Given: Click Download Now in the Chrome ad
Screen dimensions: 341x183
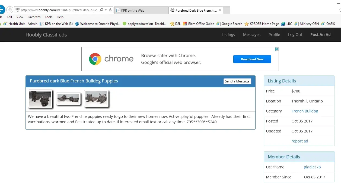Looking at the screenshot, I should pyautogui.click(x=252, y=59).
